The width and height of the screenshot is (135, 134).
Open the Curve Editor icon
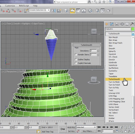point(78,11)
